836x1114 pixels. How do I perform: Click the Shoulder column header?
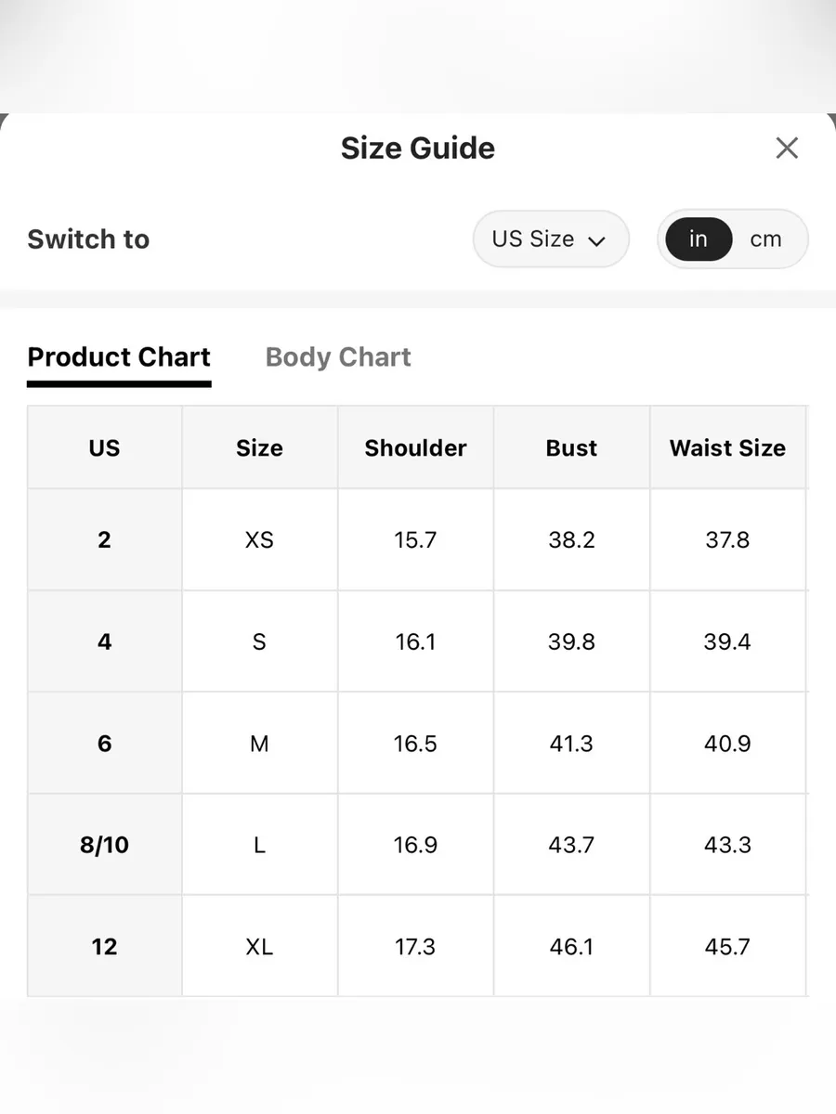(x=415, y=447)
